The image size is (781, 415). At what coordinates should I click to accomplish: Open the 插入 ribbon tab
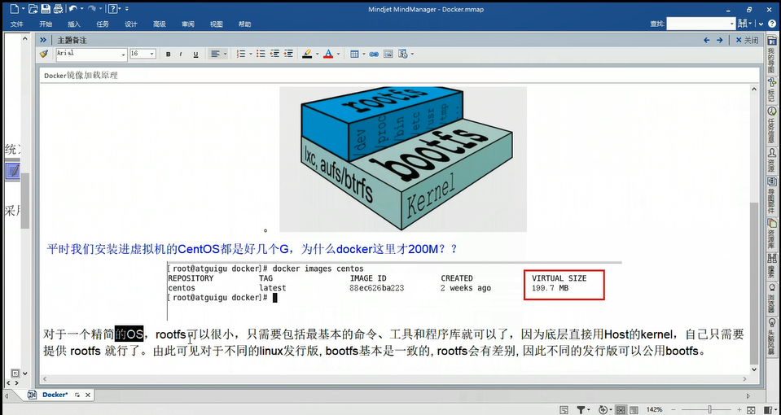click(74, 24)
